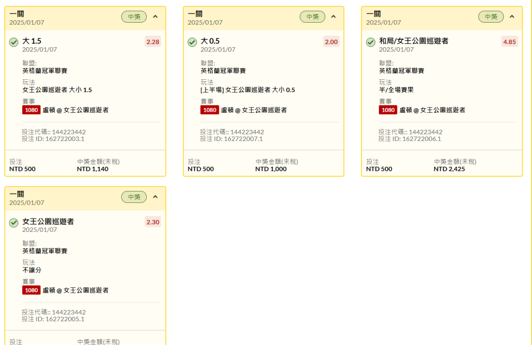Click red 1080 match tag in 大 1.5 card
Viewport: 532px width, 345px height.
point(31,110)
